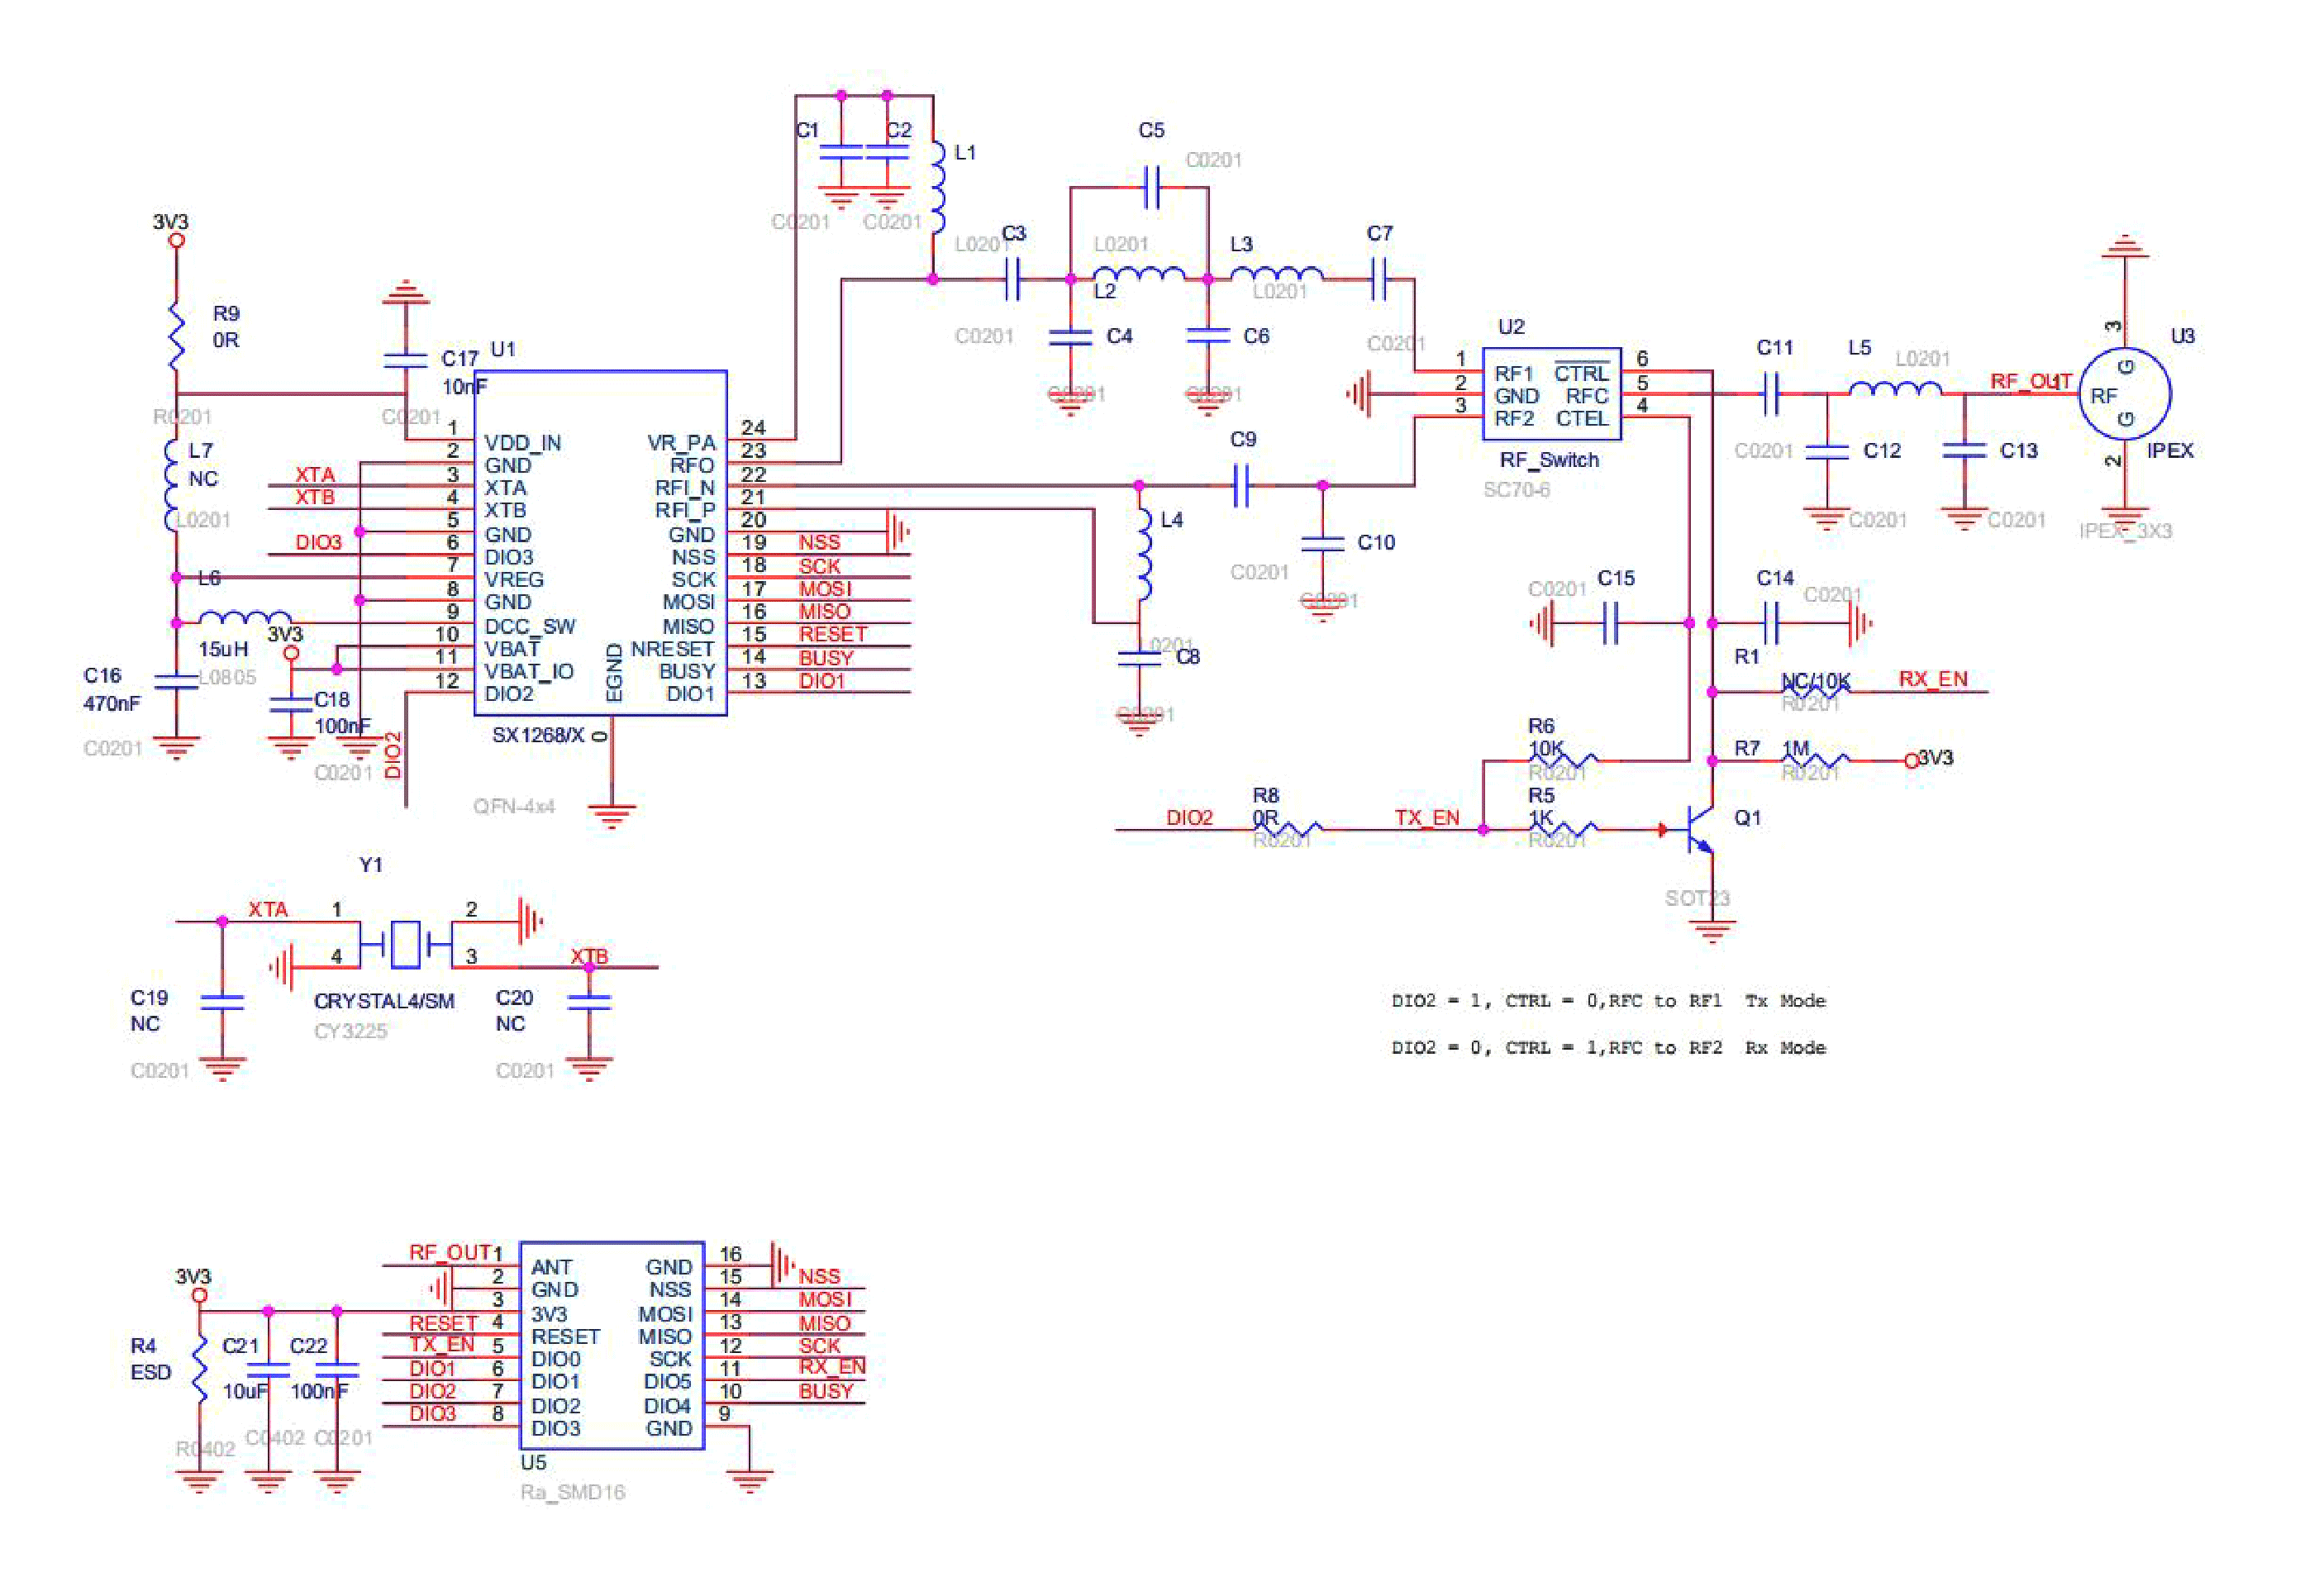
Task: Click the 'Tx Mode' note text line
Action: [1608, 1001]
